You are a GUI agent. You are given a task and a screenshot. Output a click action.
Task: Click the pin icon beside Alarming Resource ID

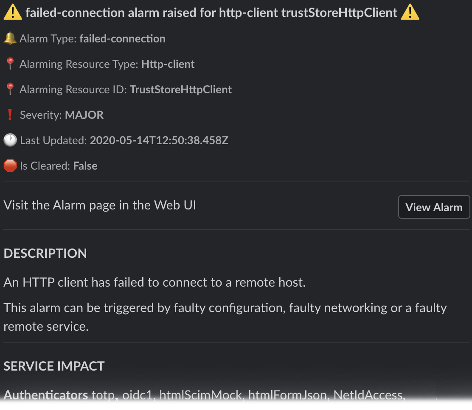(9, 89)
